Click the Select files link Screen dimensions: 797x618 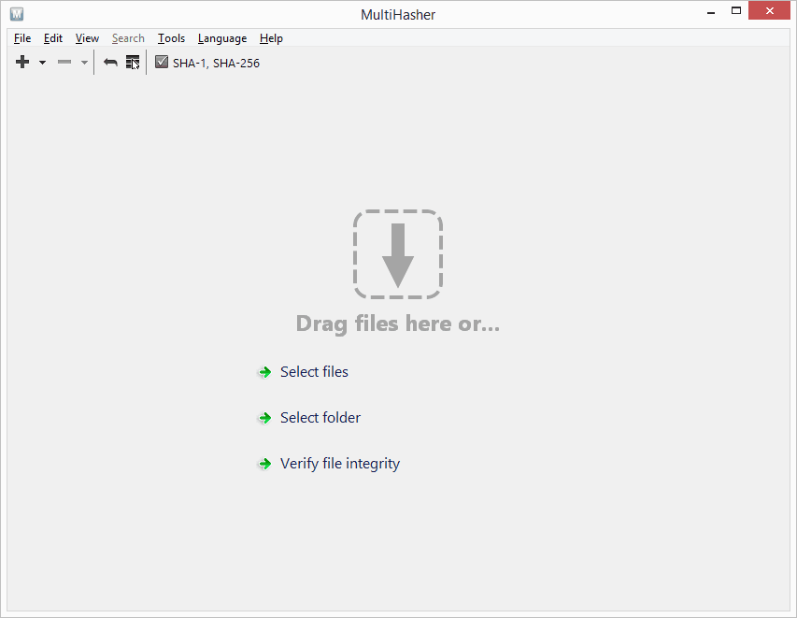click(314, 372)
